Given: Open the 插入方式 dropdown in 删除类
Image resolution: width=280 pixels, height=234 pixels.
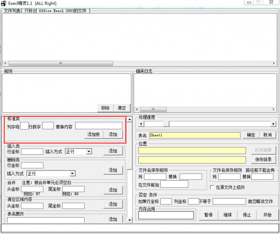Looking at the screenshot, I should pos(72,173).
